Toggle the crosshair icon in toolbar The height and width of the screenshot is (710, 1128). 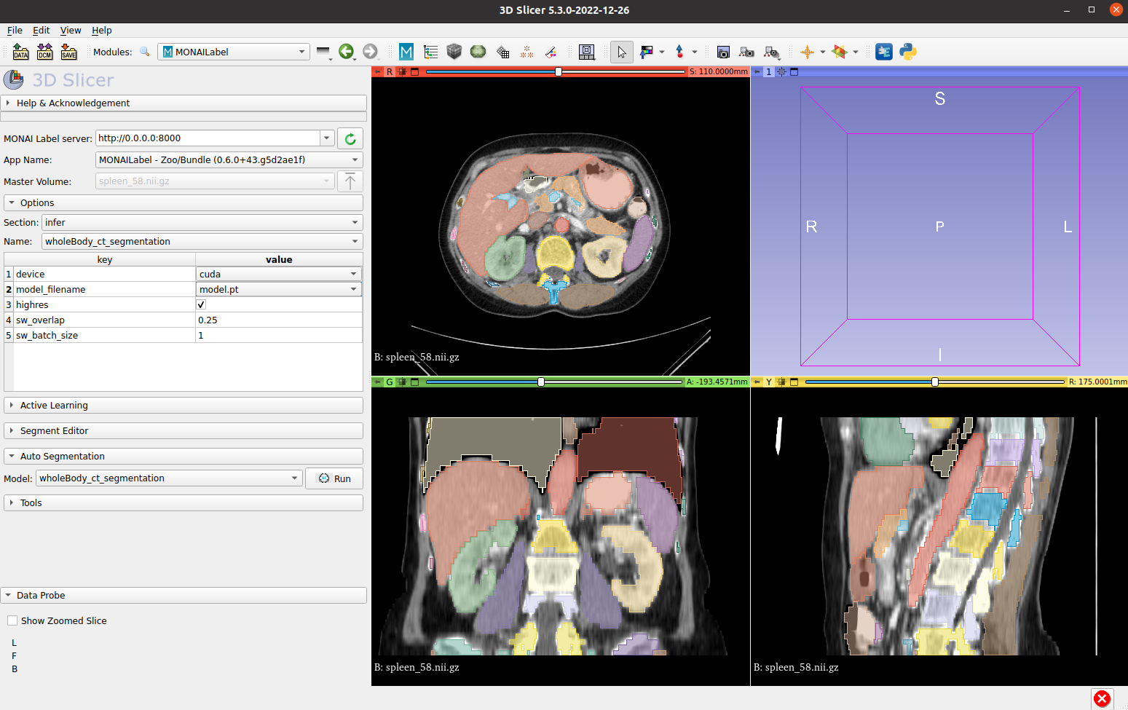807,52
